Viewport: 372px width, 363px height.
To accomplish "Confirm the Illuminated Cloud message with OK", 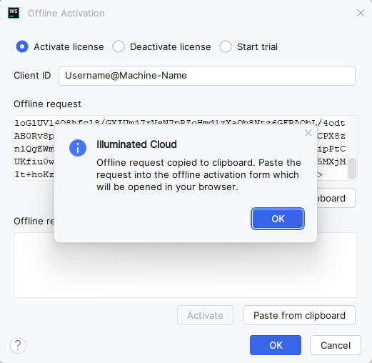I will (278, 219).
